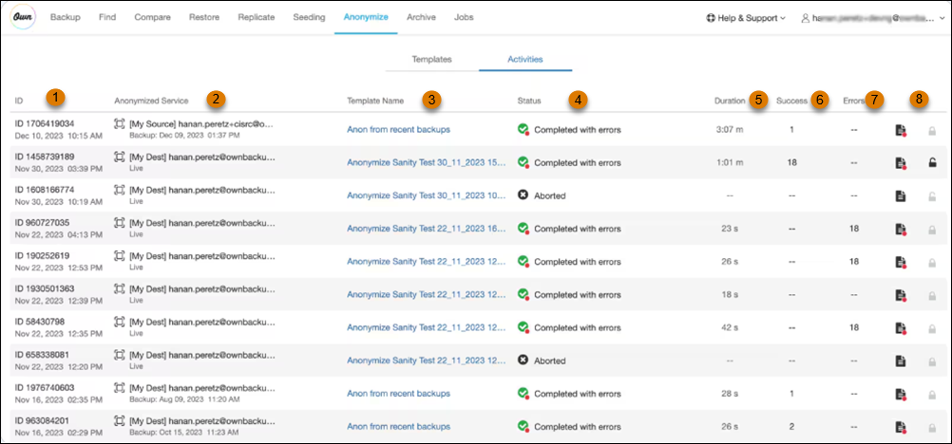The width and height of the screenshot is (952, 444).
Task: Open Anonymize Sanity Test 22_11_2023 16 link
Action: 426,229
